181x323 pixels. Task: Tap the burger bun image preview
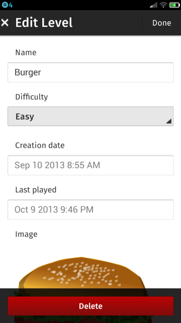(82, 272)
